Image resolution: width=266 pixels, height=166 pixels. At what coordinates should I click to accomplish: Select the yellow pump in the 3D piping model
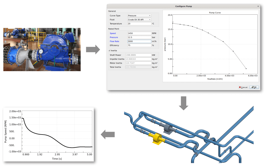tap(157, 138)
